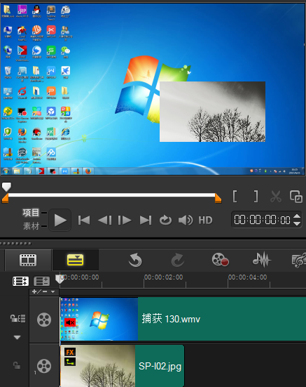Select the 捕获 130.wmv clip
The height and width of the screenshot is (387, 306).
(183, 319)
